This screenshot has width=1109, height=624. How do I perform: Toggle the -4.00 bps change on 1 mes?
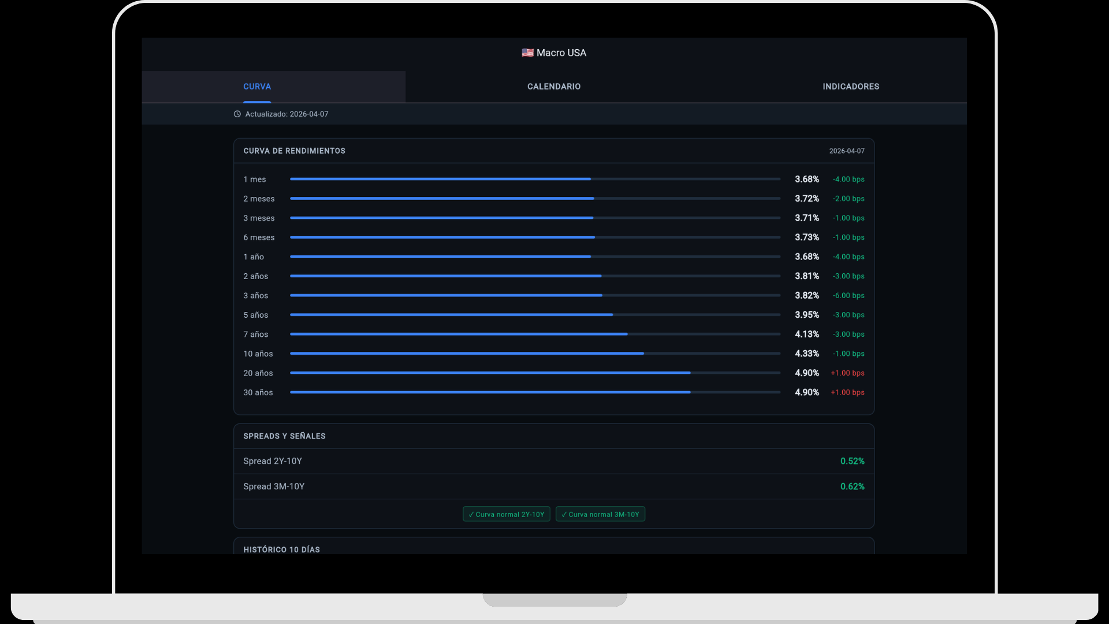(848, 179)
